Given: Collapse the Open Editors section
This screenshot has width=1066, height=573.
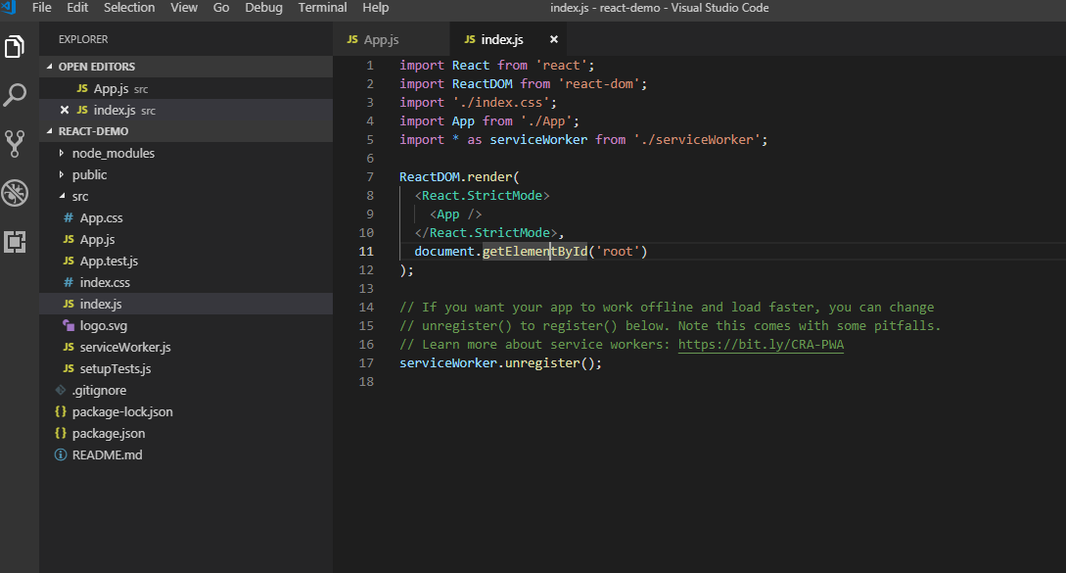Looking at the screenshot, I should tap(50, 66).
